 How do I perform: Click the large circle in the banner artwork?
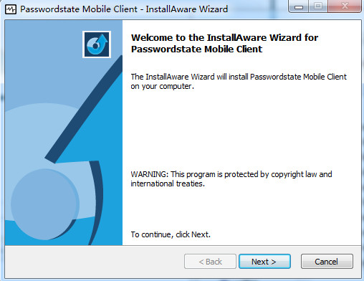[x=45, y=204]
